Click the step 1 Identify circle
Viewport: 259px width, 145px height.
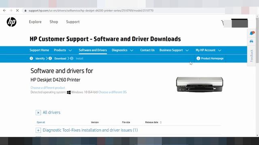(x=31, y=58)
